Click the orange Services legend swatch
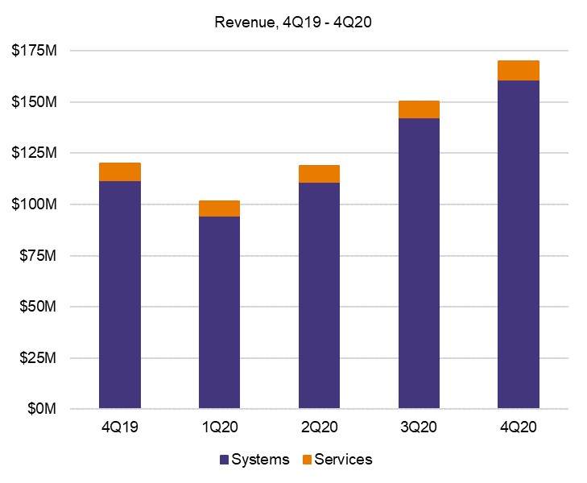The height and width of the screenshot is (483, 587). (306, 460)
